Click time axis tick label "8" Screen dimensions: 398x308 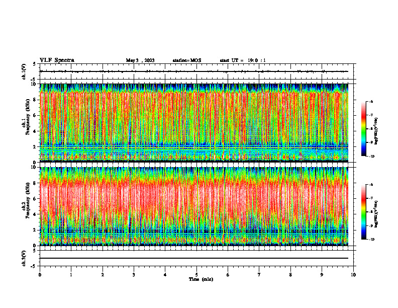(x=290, y=275)
